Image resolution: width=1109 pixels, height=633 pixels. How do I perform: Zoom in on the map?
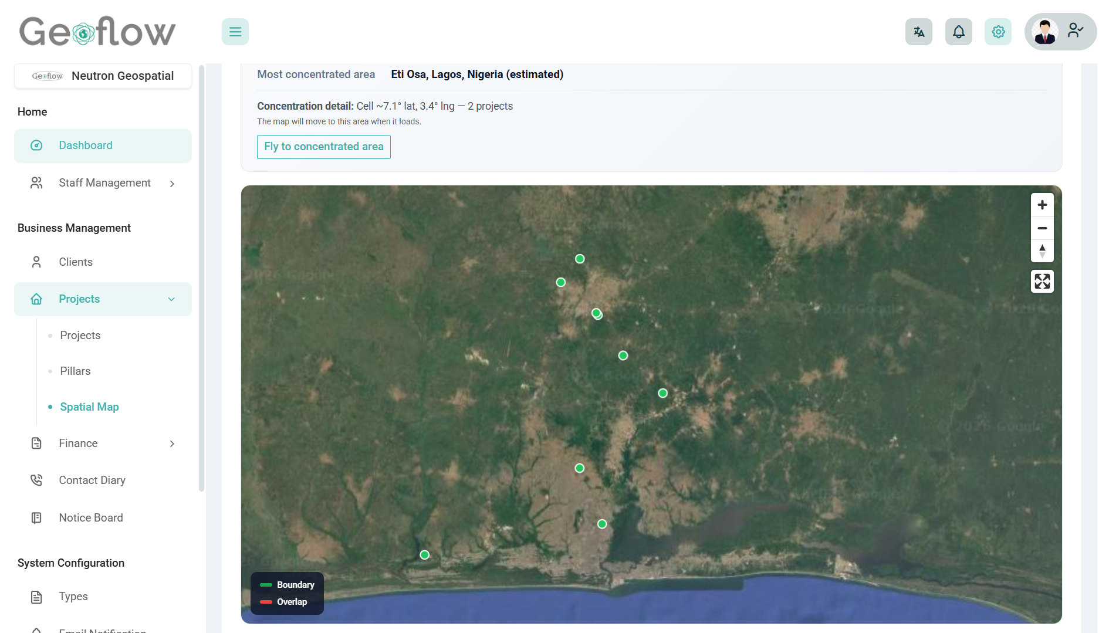[x=1042, y=205]
